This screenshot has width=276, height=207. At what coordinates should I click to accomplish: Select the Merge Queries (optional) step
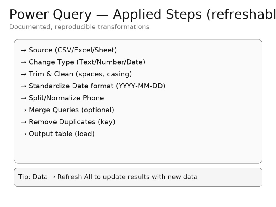[x=71, y=110]
